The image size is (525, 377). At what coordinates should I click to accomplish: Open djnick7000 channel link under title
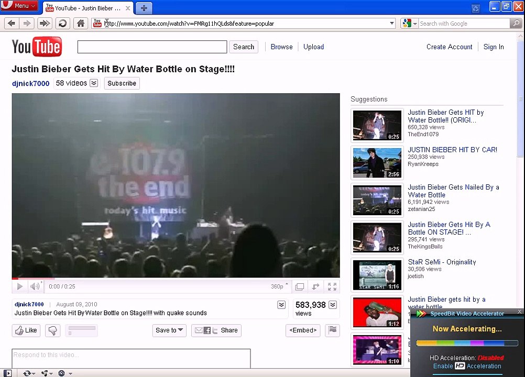(x=30, y=83)
